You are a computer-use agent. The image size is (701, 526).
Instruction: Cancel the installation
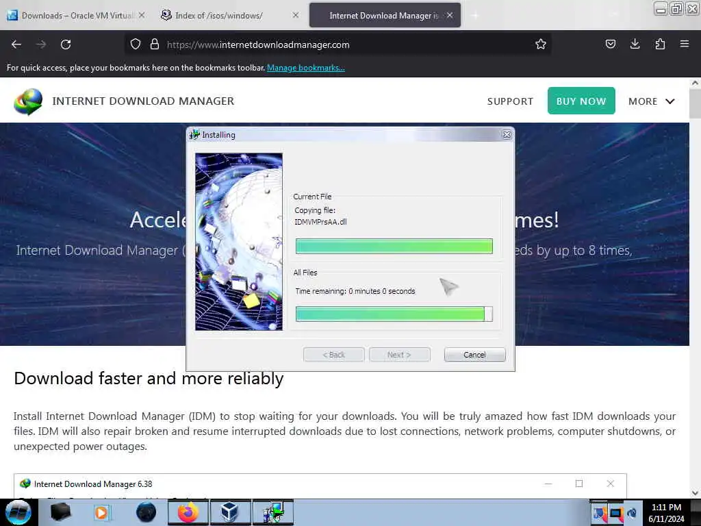(475, 355)
